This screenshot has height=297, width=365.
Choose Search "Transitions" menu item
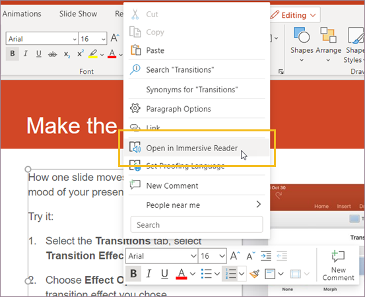(197, 69)
